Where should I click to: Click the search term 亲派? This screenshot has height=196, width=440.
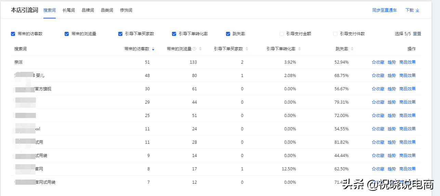tap(18, 62)
